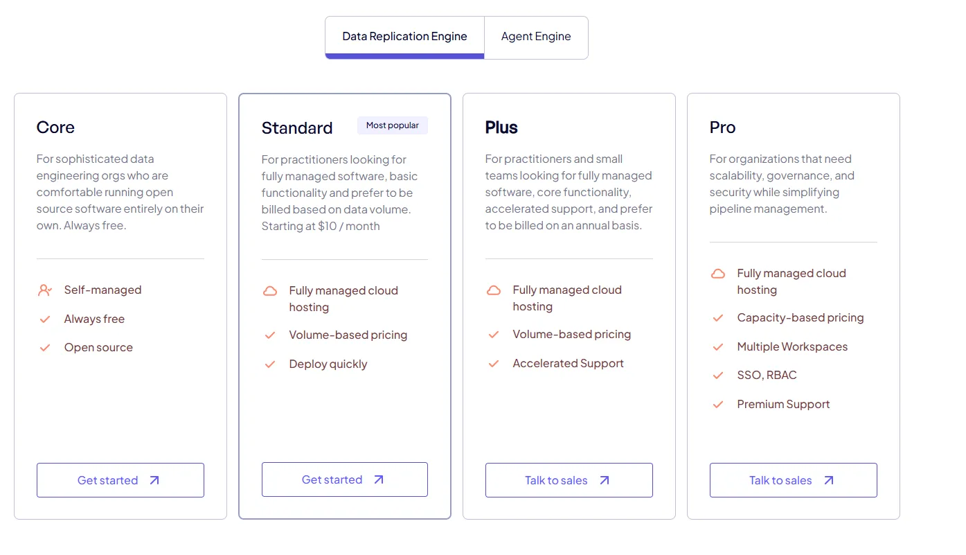Viewport: 966px width, 555px height.
Task: Click the cloud icon in the Standard plan
Action: click(270, 291)
